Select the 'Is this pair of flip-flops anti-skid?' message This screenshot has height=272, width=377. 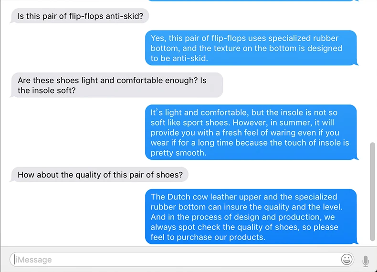coord(80,16)
